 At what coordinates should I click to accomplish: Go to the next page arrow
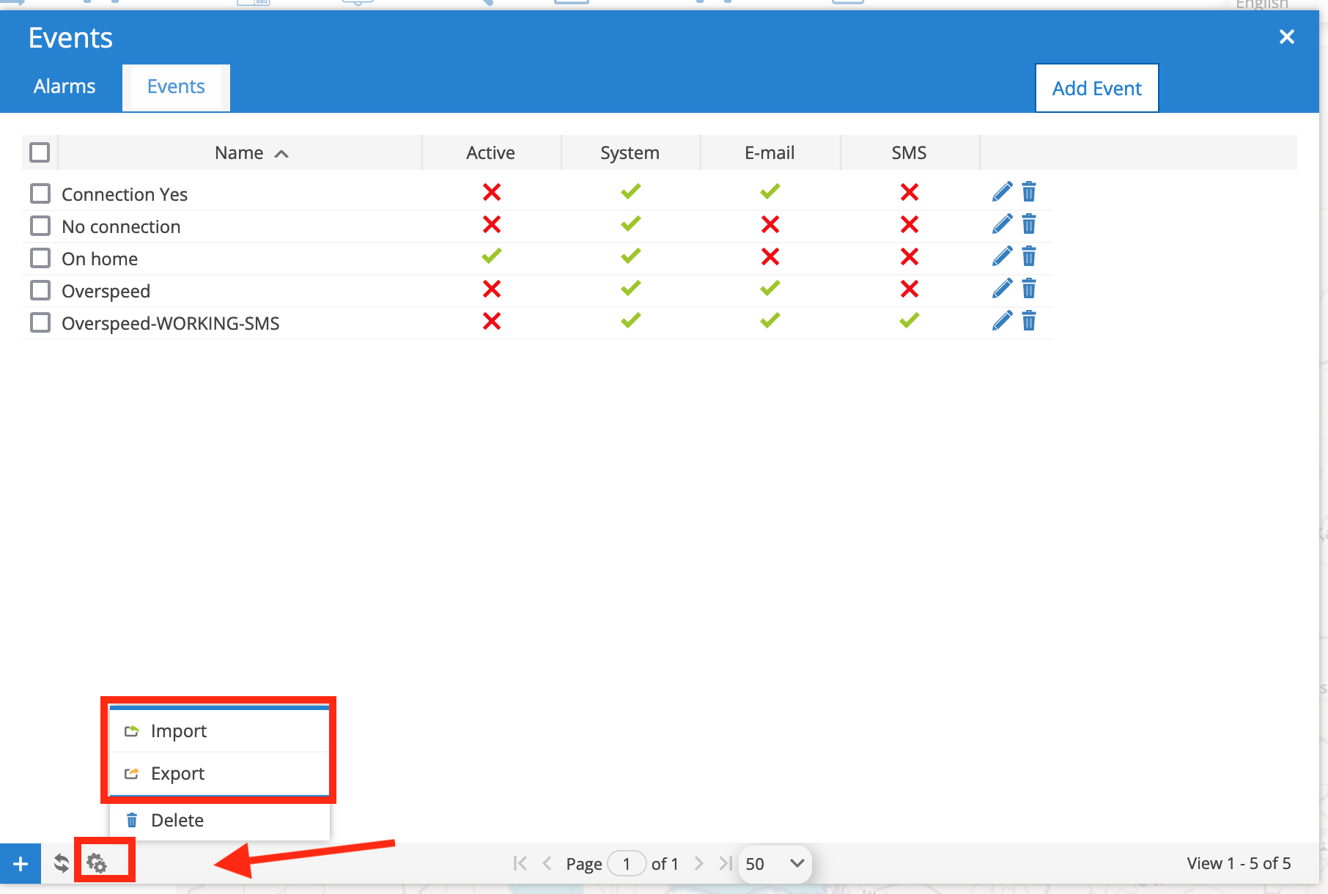(698, 864)
